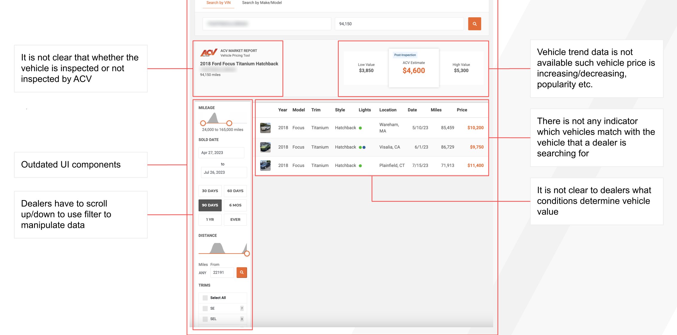Viewport: 677px width, 335px height.
Task: Click the orange distance zip search button
Action: click(242, 272)
